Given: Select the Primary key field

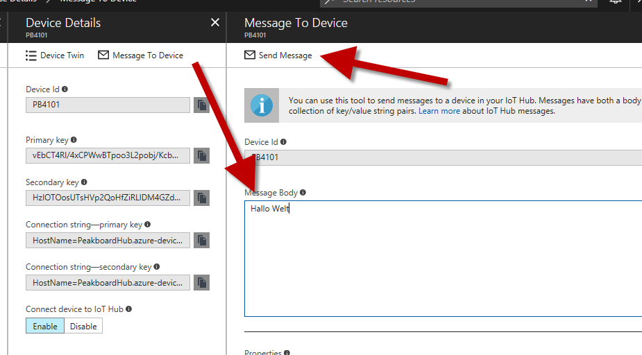Looking at the screenshot, I should [108, 155].
